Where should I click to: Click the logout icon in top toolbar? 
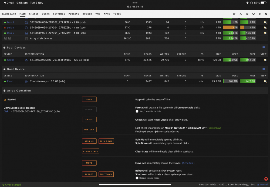(234, 14)
